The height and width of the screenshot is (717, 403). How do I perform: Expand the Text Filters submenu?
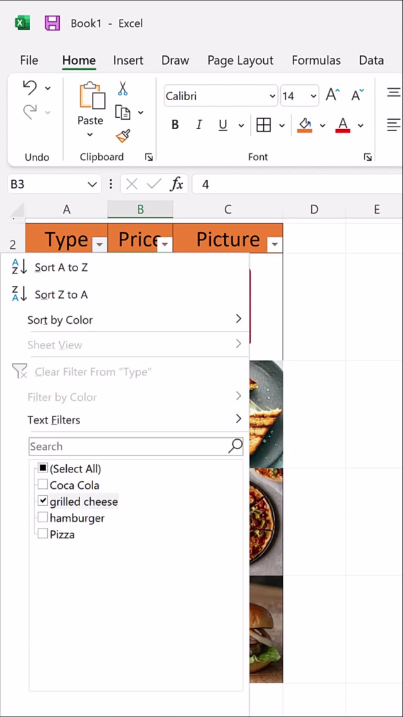pos(132,420)
